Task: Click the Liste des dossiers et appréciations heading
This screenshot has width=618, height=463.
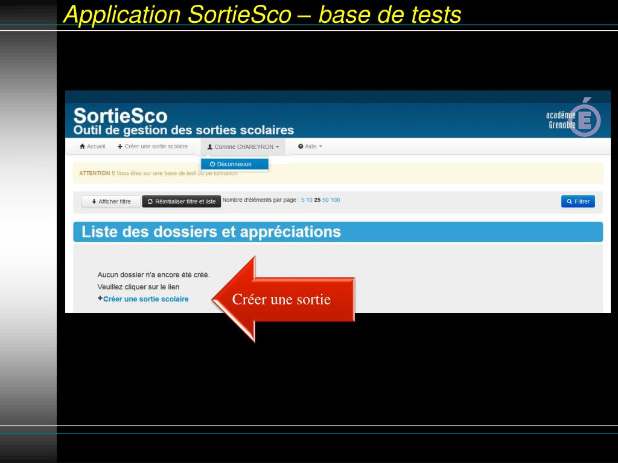Action: tap(211, 232)
